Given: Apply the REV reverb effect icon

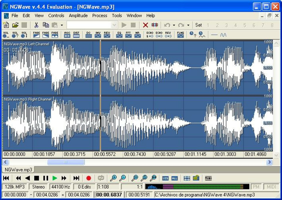Looking at the screenshot, I should 168,34.
